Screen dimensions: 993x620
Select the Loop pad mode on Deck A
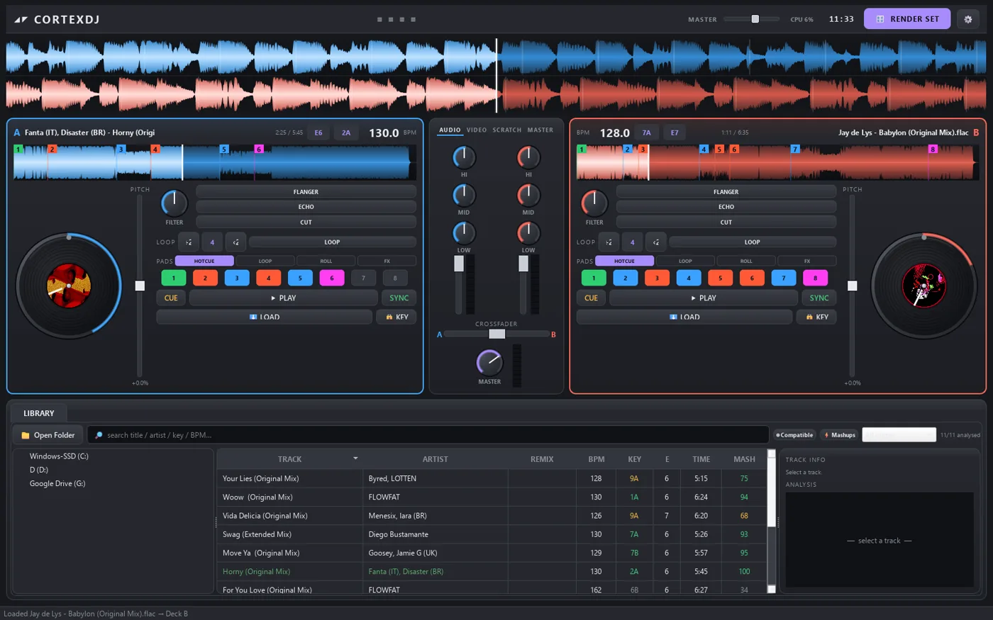265,261
